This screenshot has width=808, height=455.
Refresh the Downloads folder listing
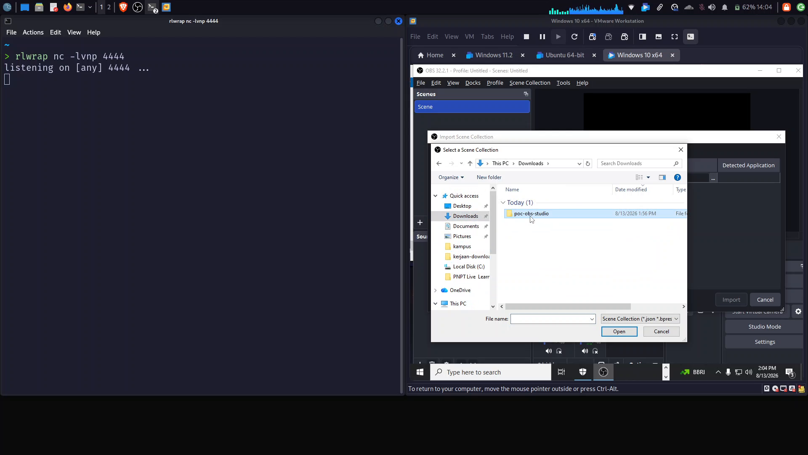(x=588, y=163)
